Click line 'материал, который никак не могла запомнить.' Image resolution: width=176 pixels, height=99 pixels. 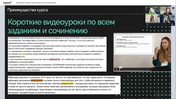tap(32, 93)
